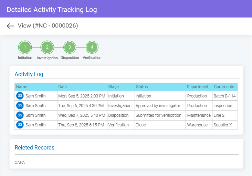Select Sam Smith name in Verification row

[36, 125]
